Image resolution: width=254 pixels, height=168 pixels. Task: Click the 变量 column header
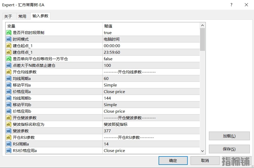(x=54, y=26)
